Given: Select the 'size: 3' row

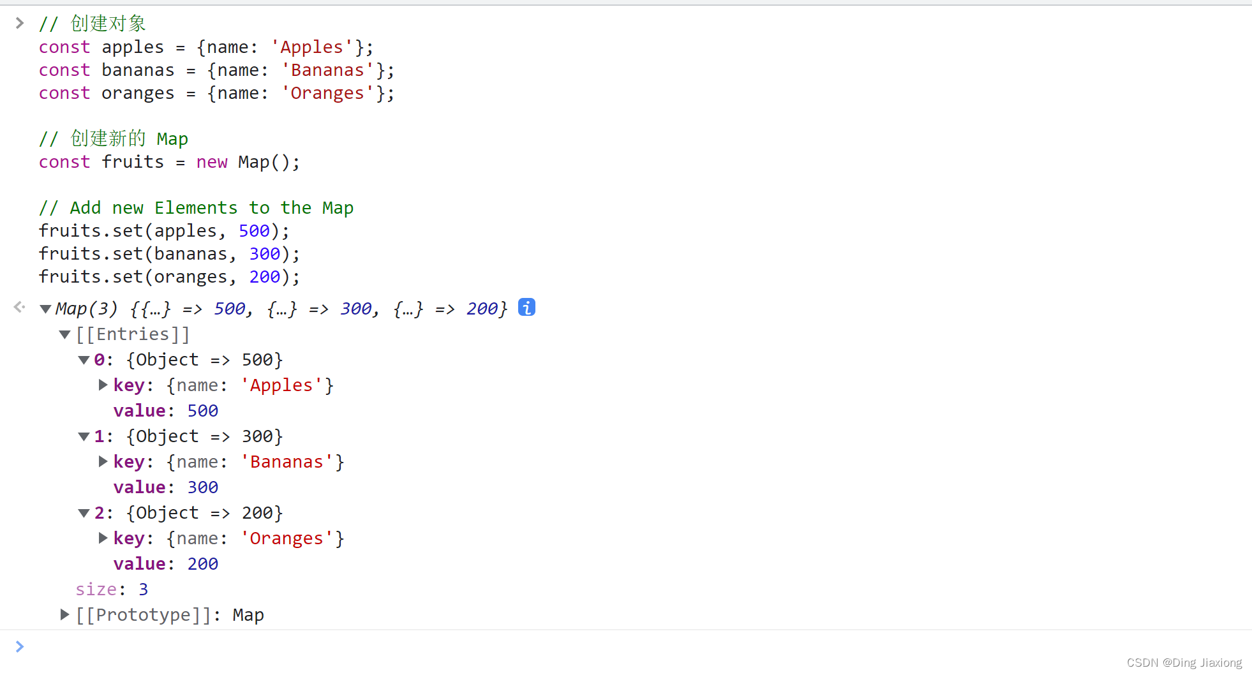Looking at the screenshot, I should pyautogui.click(x=112, y=590).
